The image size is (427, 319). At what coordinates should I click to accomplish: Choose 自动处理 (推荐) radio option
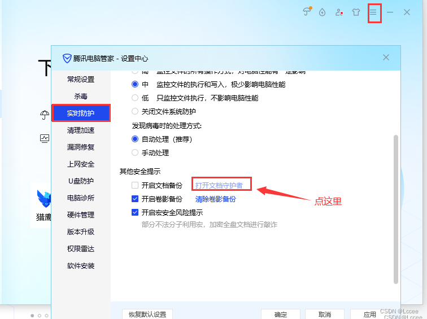point(135,139)
